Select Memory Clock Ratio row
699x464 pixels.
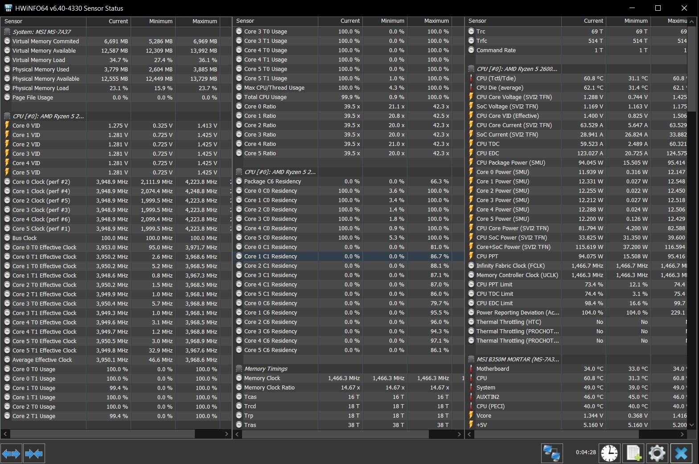[349, 387]
